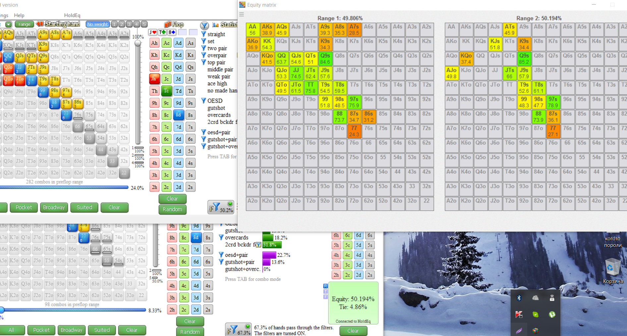Select weight button 5
Image resolution: width=627 pixels, height=336 pixels.
[144, 24]
